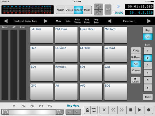
Task: Click the 125.000 tempo value
Action: point(118,13)
